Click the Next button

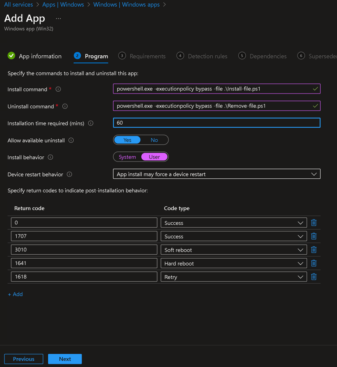point(65,359)
